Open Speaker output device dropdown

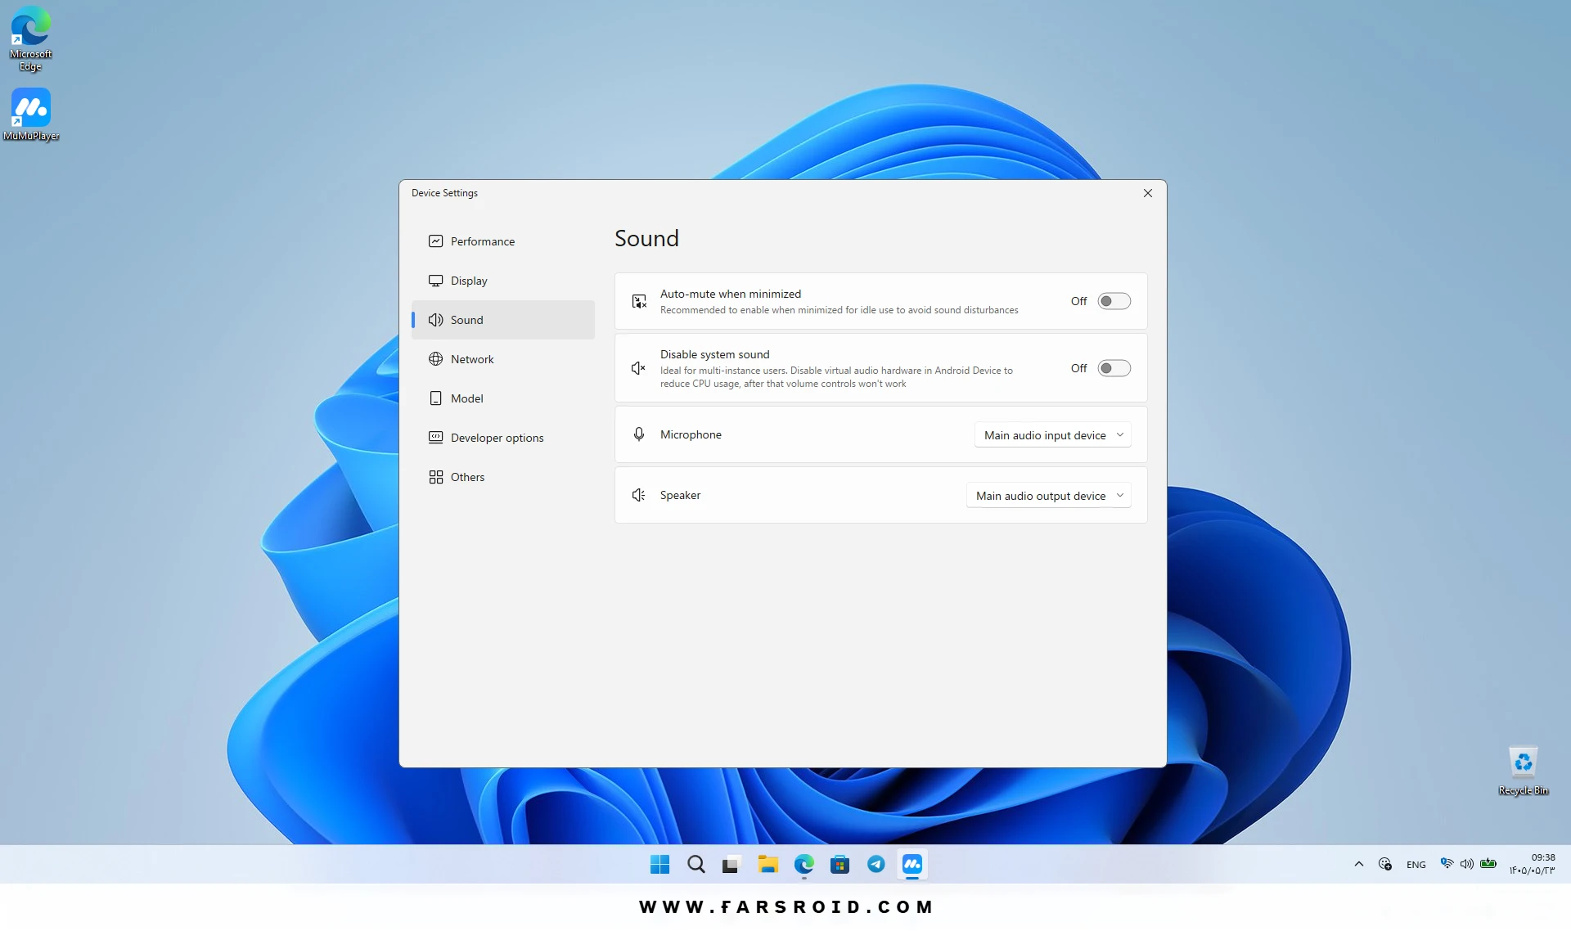coord(1048,496)
